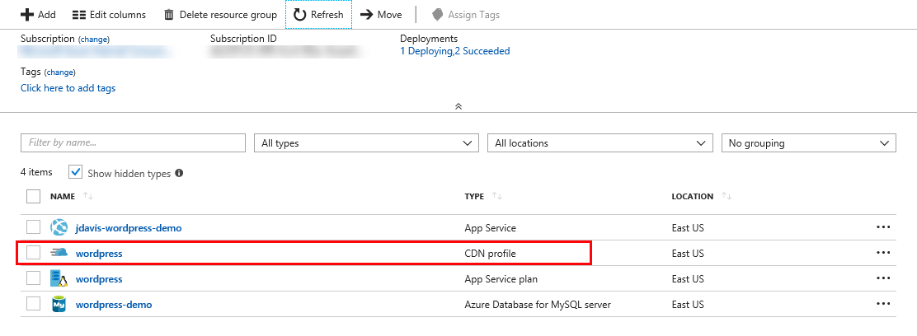The height and width of the screenshot is (336, 917).
Task: Sort by LOCATION column arrows
Action: tap(727, 196)
